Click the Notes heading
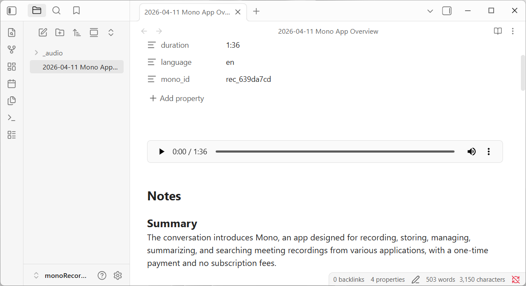Screen dimensions: 526x286 coord(164,196)
